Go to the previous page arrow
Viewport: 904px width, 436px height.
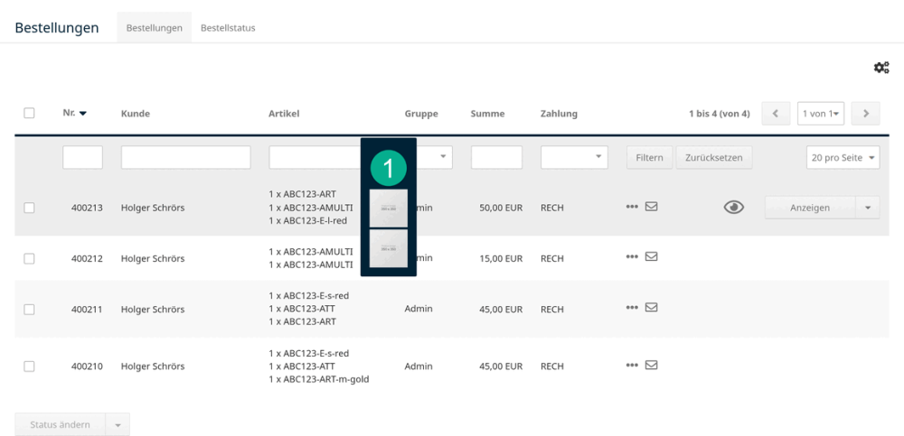(x=776, y=114)
